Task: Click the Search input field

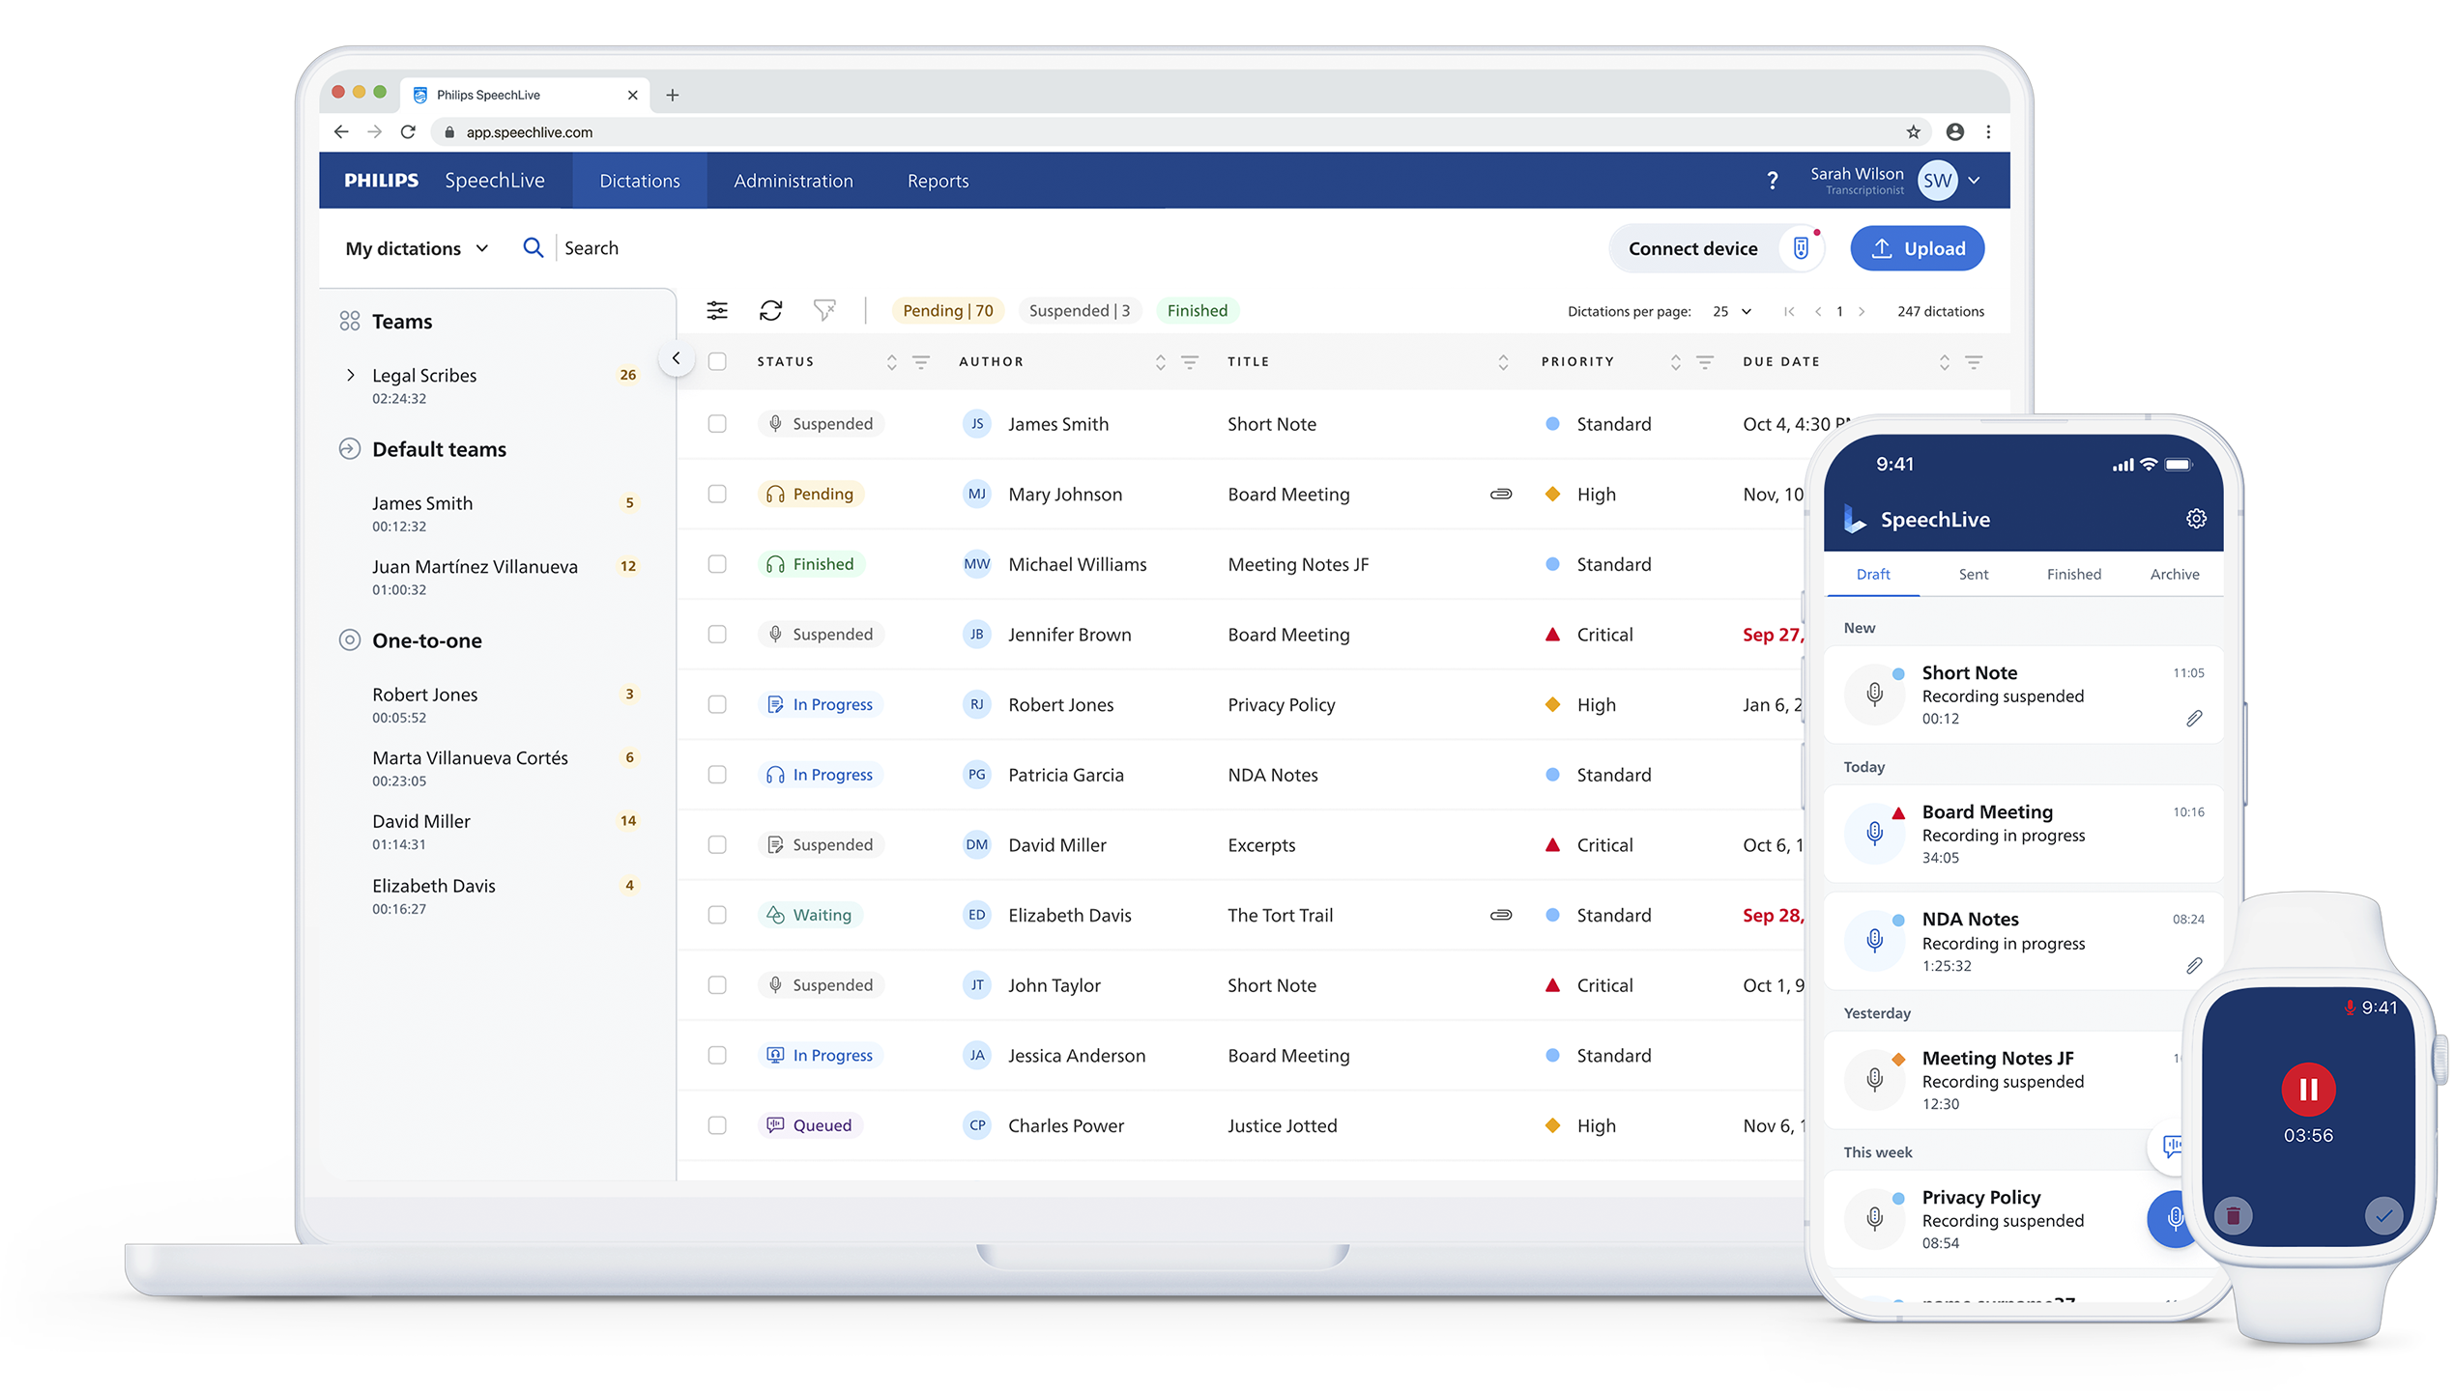Action: 591,248
